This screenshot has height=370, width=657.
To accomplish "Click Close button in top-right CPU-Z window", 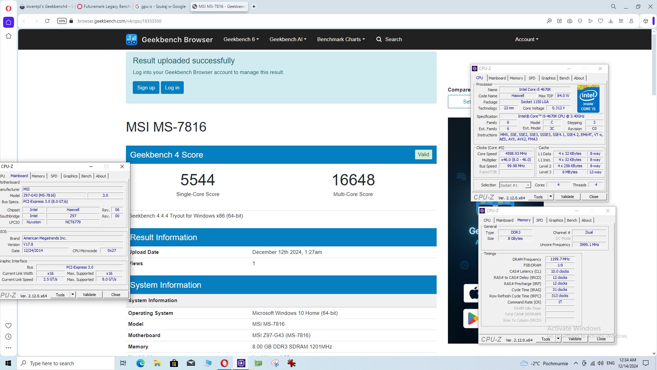I will [x=594, y=197].
